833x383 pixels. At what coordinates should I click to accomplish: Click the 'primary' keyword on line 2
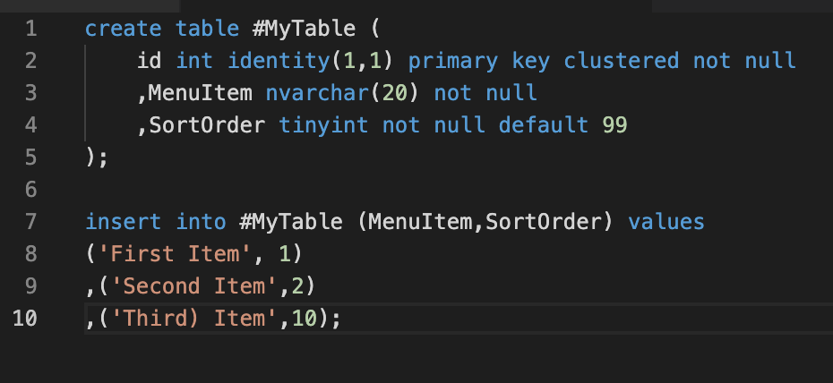click(x=453, y=61)
